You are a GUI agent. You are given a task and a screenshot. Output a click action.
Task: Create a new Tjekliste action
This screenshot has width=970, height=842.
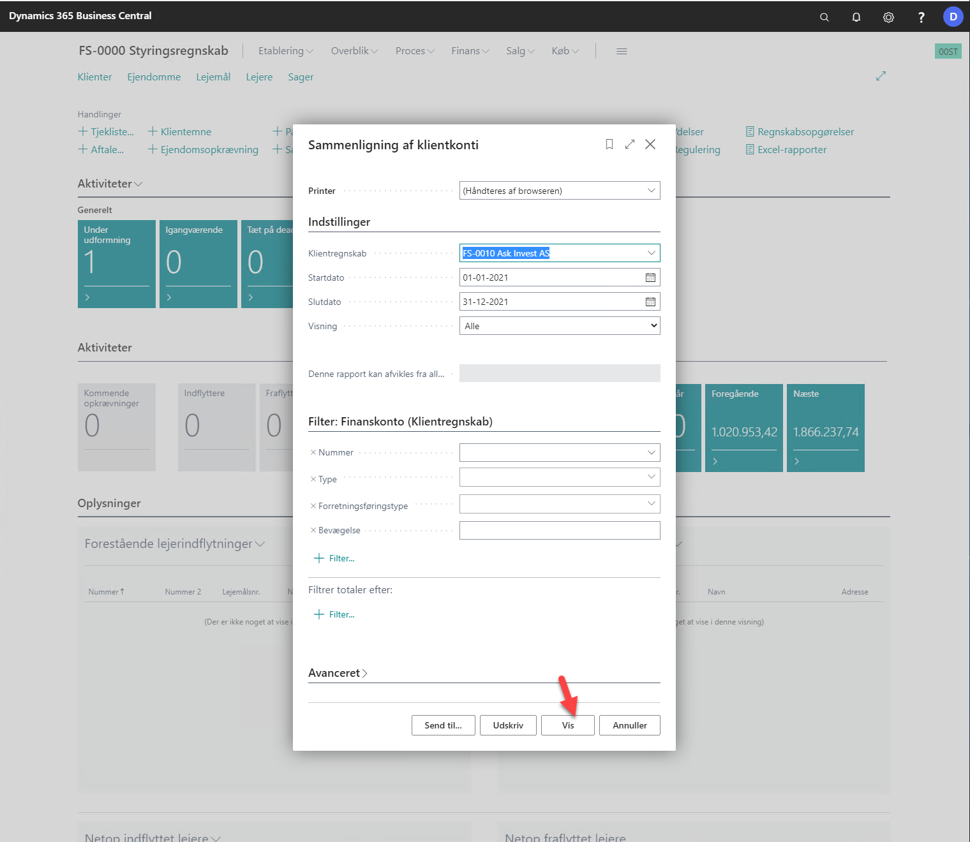pyautogui.click(x=106, y=131)
